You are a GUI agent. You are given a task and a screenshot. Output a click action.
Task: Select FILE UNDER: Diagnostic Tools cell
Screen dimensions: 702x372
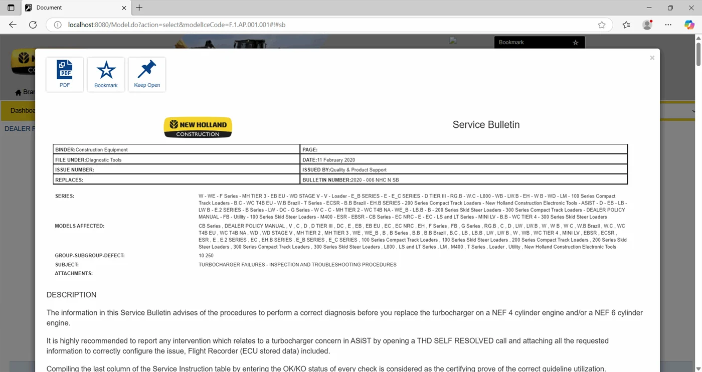coord(177,159)
